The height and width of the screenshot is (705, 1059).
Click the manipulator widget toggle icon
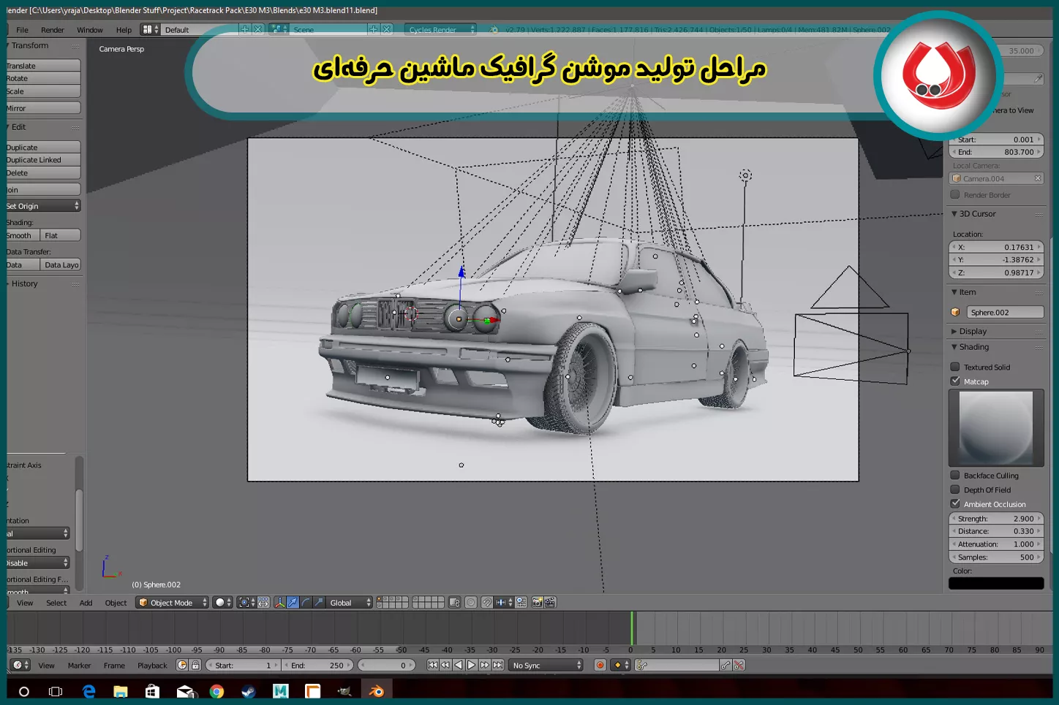pos(280,602)
